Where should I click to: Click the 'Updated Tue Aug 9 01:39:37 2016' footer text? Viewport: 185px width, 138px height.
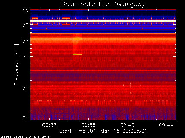coord(25,137)
